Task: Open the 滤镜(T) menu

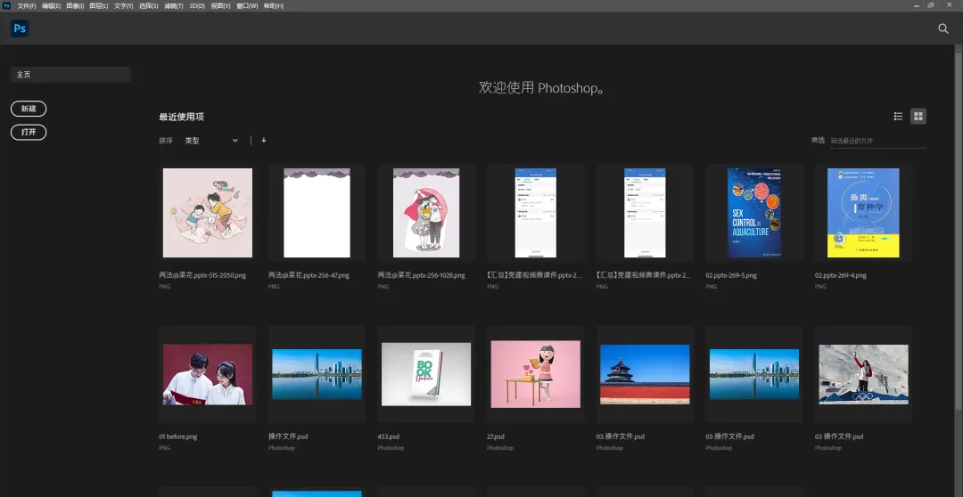Action: (174, 5)
